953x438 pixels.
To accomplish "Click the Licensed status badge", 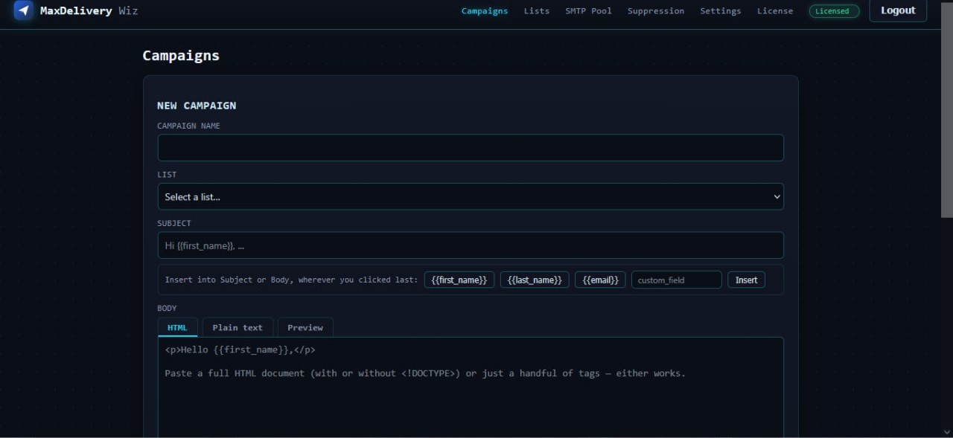I will tap(834, 11).
